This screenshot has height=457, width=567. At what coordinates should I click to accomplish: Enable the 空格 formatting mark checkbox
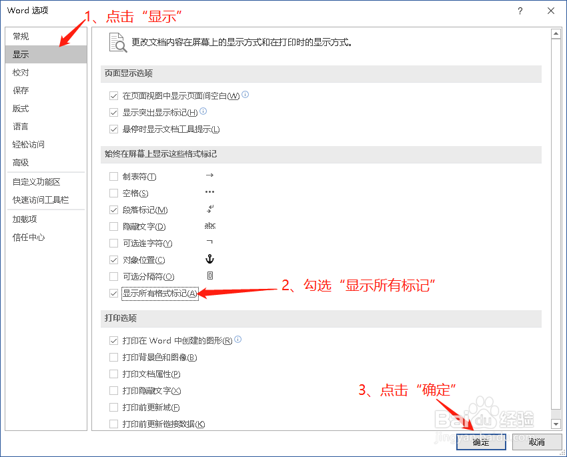pyautogui.click(x=113, y=193)
